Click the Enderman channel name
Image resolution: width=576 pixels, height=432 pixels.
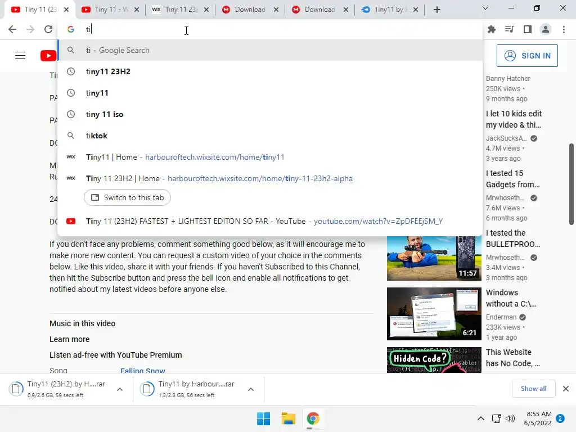[501, 317]
